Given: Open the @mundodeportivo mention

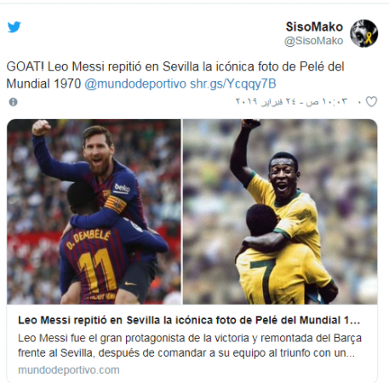Looking at the screenshot, I should 135,83.
